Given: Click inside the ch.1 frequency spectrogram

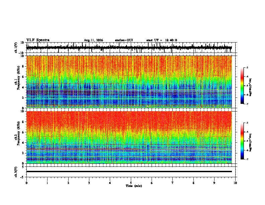Looking at the screenshot, I should (129, 82).
